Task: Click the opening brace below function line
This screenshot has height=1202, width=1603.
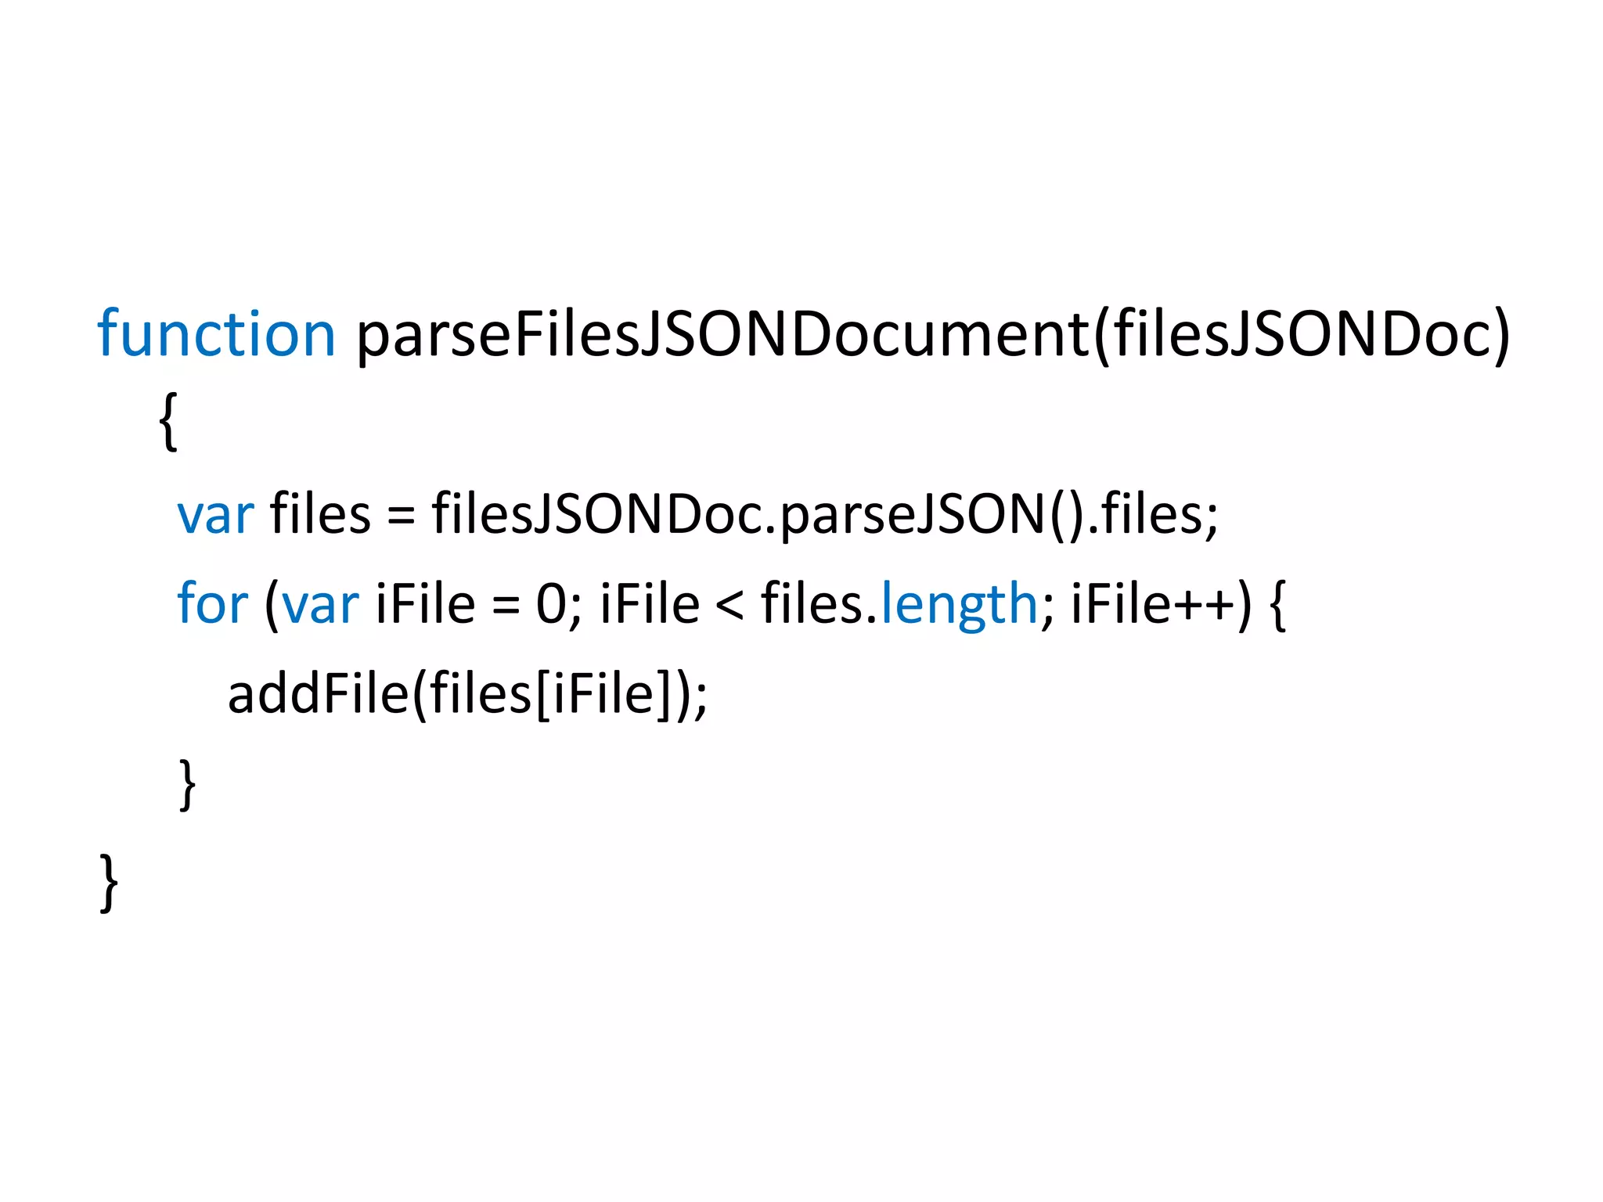Action: 168,422
